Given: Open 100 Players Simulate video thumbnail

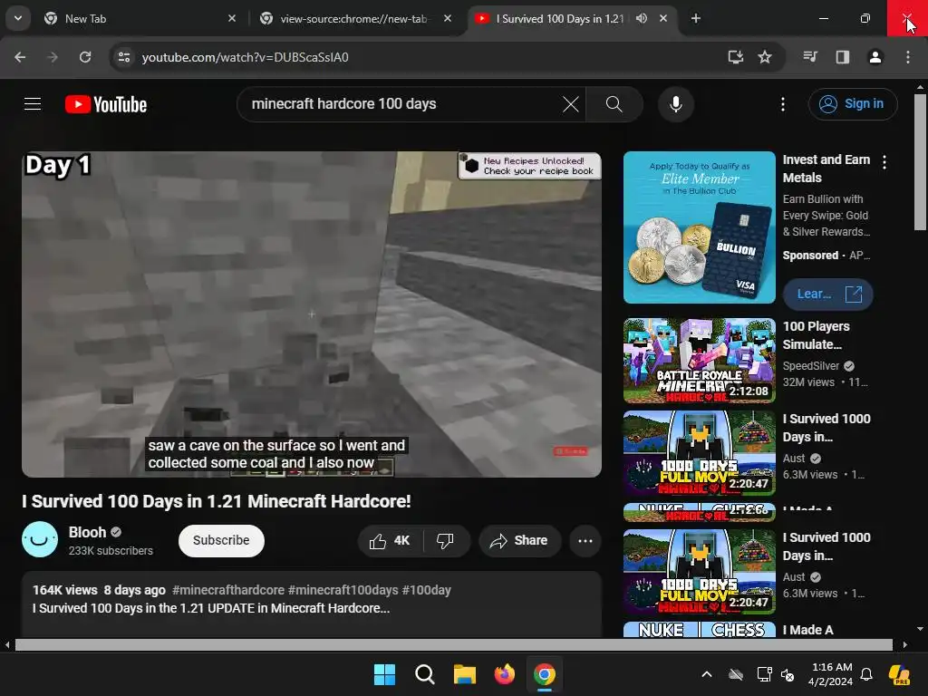Looking at the screenshot, I should (x=699, y=361).
